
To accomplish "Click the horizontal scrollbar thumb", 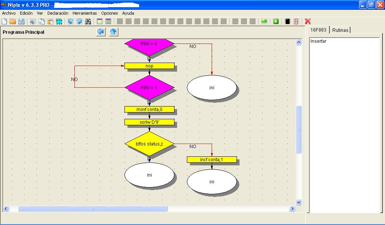I will tap(93, 208).
